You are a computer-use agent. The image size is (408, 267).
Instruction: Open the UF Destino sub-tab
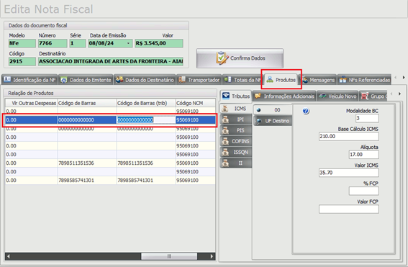pyautogui.click(x=272, y=121)
